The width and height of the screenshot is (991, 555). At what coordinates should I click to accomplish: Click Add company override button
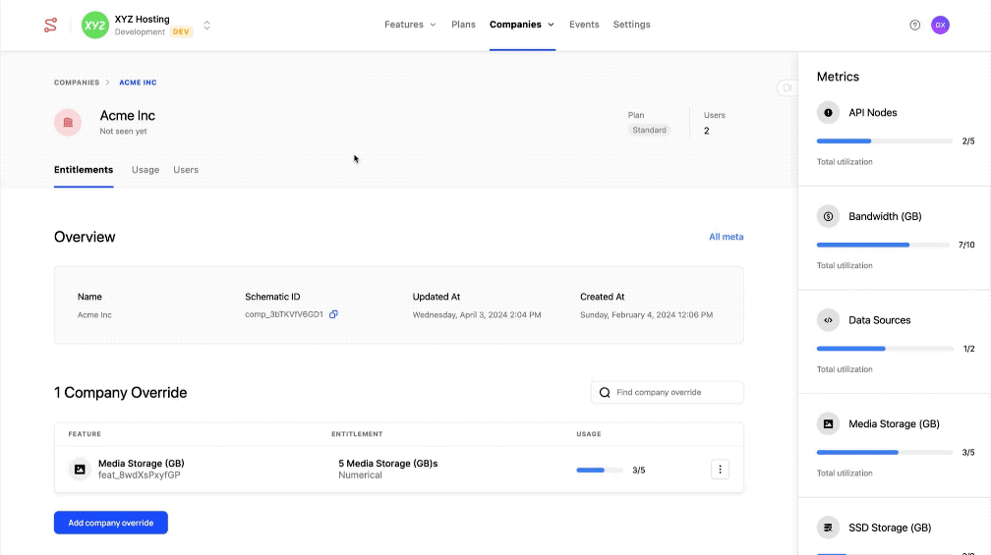111,523
